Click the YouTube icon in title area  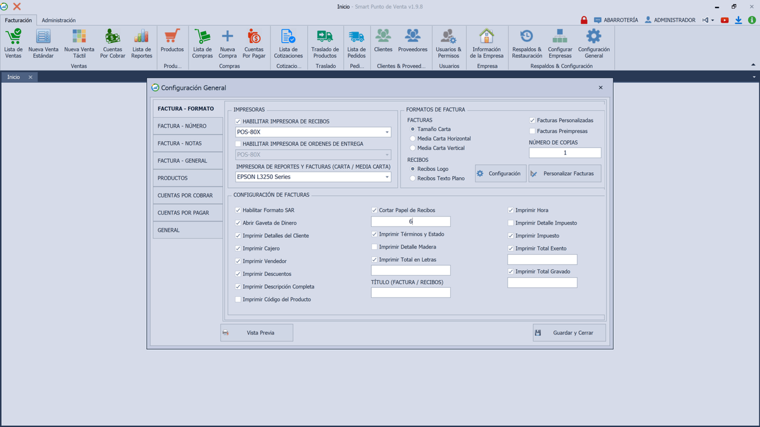click(x=725, y=20)
